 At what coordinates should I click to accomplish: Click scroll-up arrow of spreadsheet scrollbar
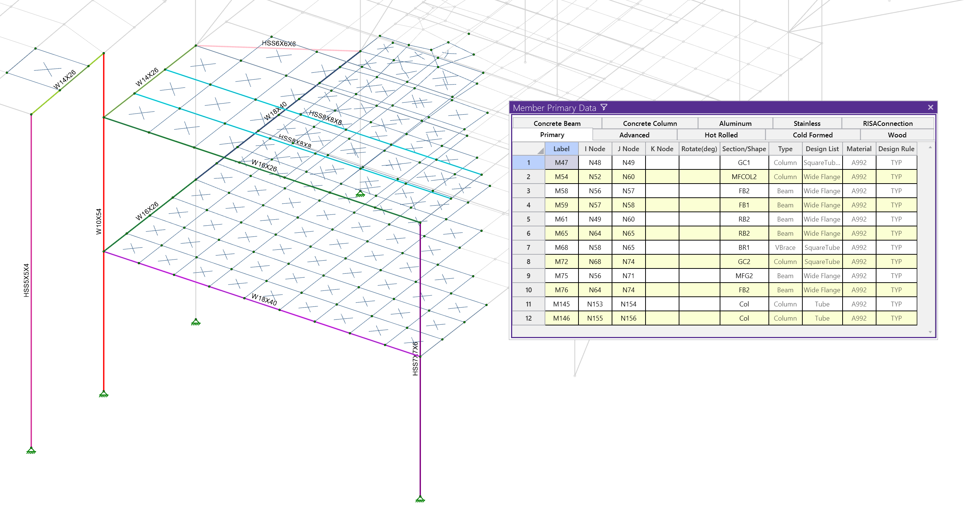click(x=930, y=147)
